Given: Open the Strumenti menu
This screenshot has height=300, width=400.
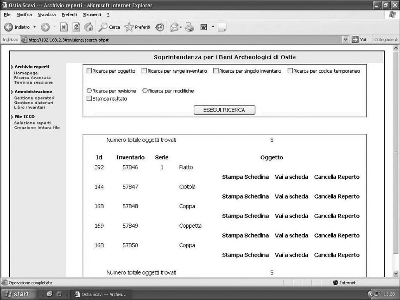Looking at the screenshot, I should click(92, 15).
